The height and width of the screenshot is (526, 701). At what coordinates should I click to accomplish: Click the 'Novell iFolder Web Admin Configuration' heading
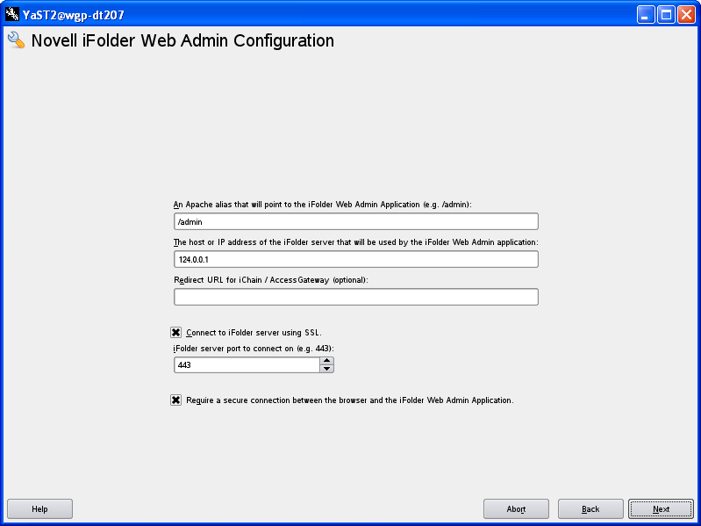[182, 41]
